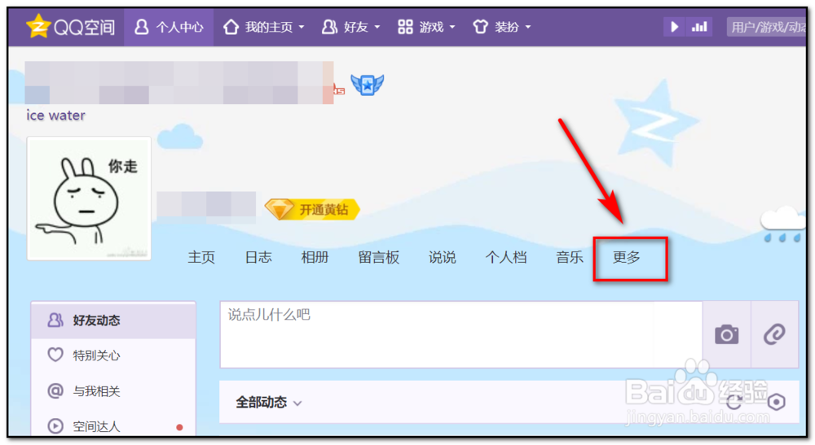Select 与我相关 in the sidebar
Image resolution: width=815 pixels, height=445 pixels.
click(x=113, y=390)
